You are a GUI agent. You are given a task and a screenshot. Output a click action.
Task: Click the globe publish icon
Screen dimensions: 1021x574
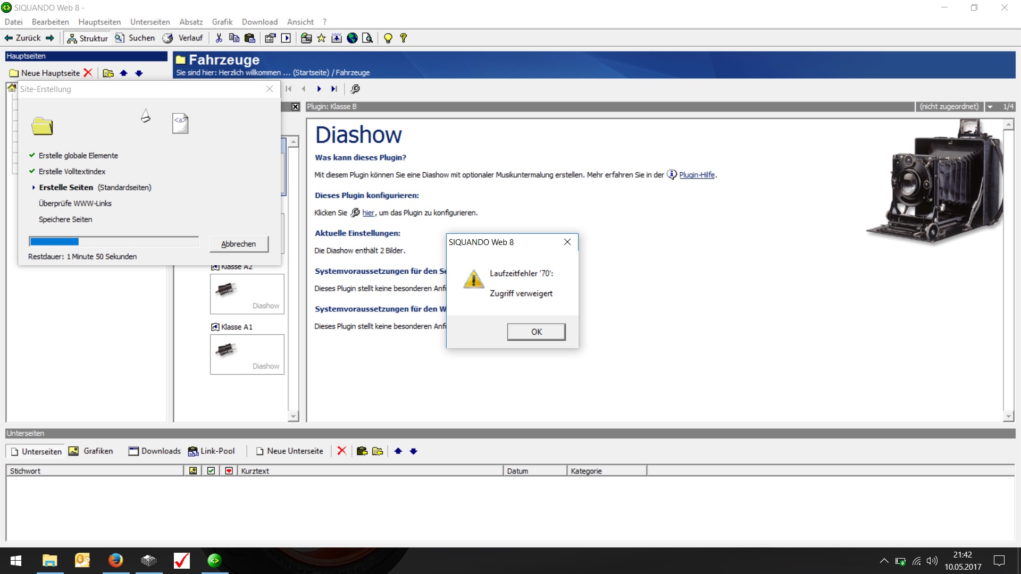(x=352, y=38)
